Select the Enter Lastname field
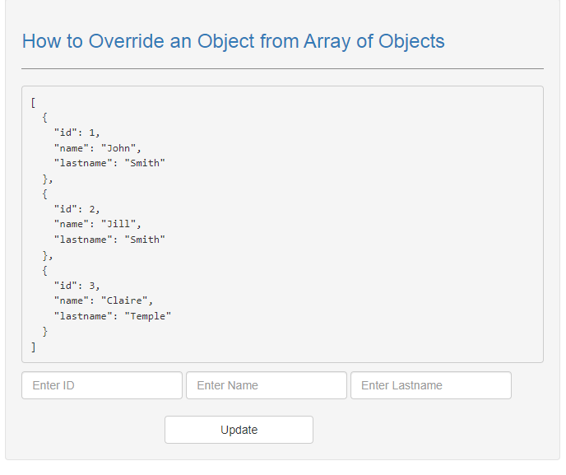566x475 pixels. click(431, 385)
